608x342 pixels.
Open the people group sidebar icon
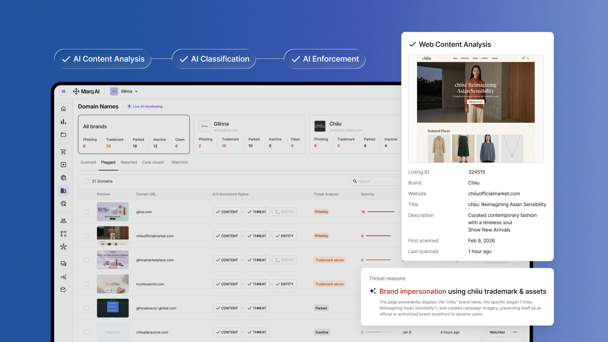tap(63, 221)
